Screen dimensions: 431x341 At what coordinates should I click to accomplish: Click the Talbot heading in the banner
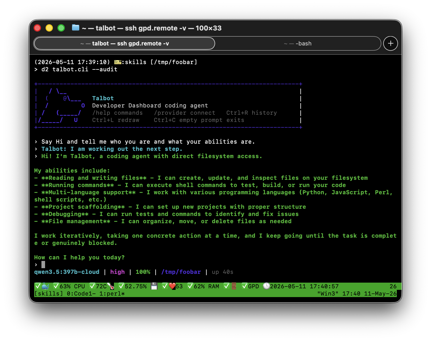click(103, 98)
